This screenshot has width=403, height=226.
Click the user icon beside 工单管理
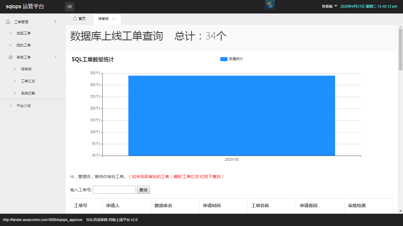coord(8,22)
